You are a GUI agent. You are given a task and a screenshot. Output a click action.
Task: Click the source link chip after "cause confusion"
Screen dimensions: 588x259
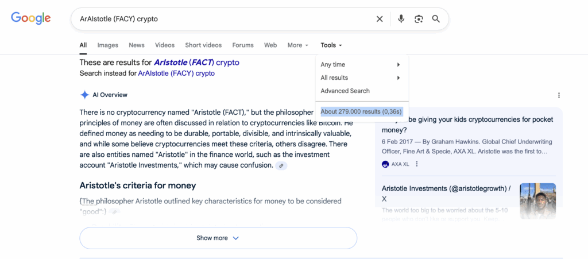[281, 165]
